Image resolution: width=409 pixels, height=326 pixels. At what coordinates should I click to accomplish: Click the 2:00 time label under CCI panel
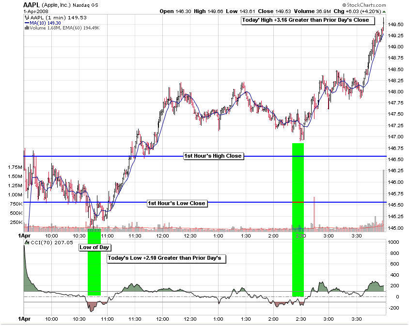(273, 319)
